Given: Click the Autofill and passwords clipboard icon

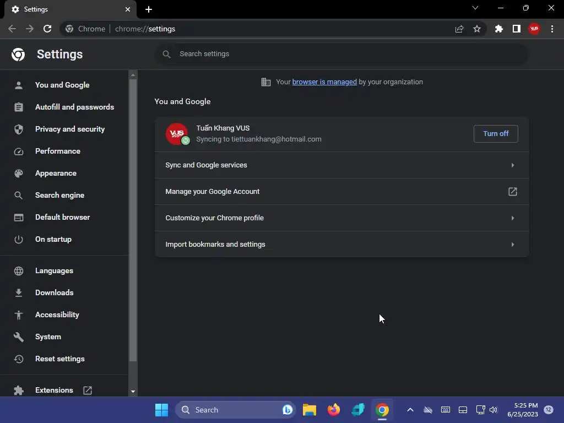Looking at the screenshot, I should click(x=19, y=107).
